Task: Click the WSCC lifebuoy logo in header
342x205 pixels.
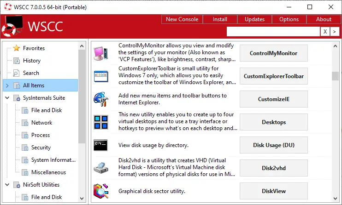Action: [x=12, y=27]
